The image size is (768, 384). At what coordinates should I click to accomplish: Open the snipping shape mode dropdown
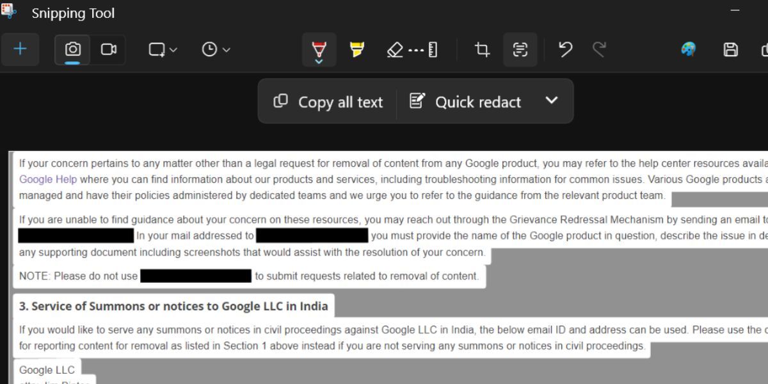click(161, 49)
